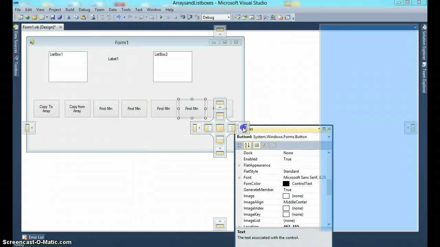Click the Properties grid icon in Properties window
440x247 pixels.
tap(256, 145)
